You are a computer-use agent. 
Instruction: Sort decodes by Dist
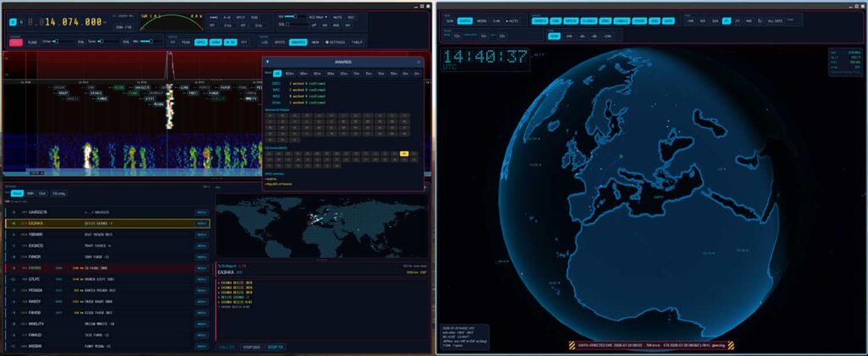pos(42,193)
